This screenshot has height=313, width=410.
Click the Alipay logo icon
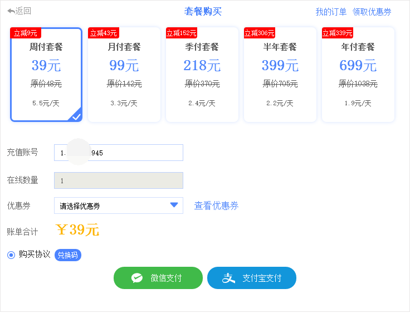tap(228, 278)
